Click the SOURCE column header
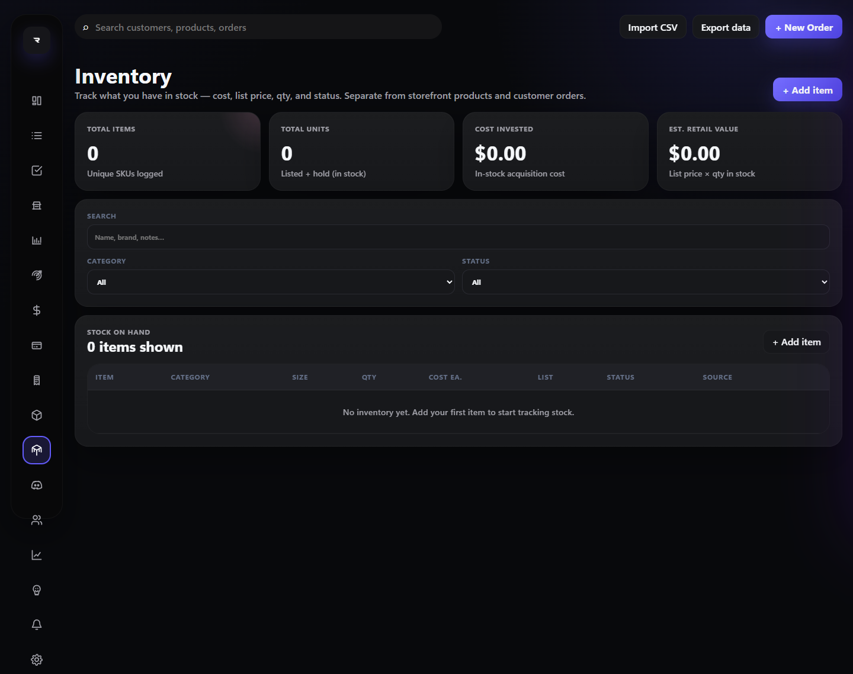 click(717, 377)
